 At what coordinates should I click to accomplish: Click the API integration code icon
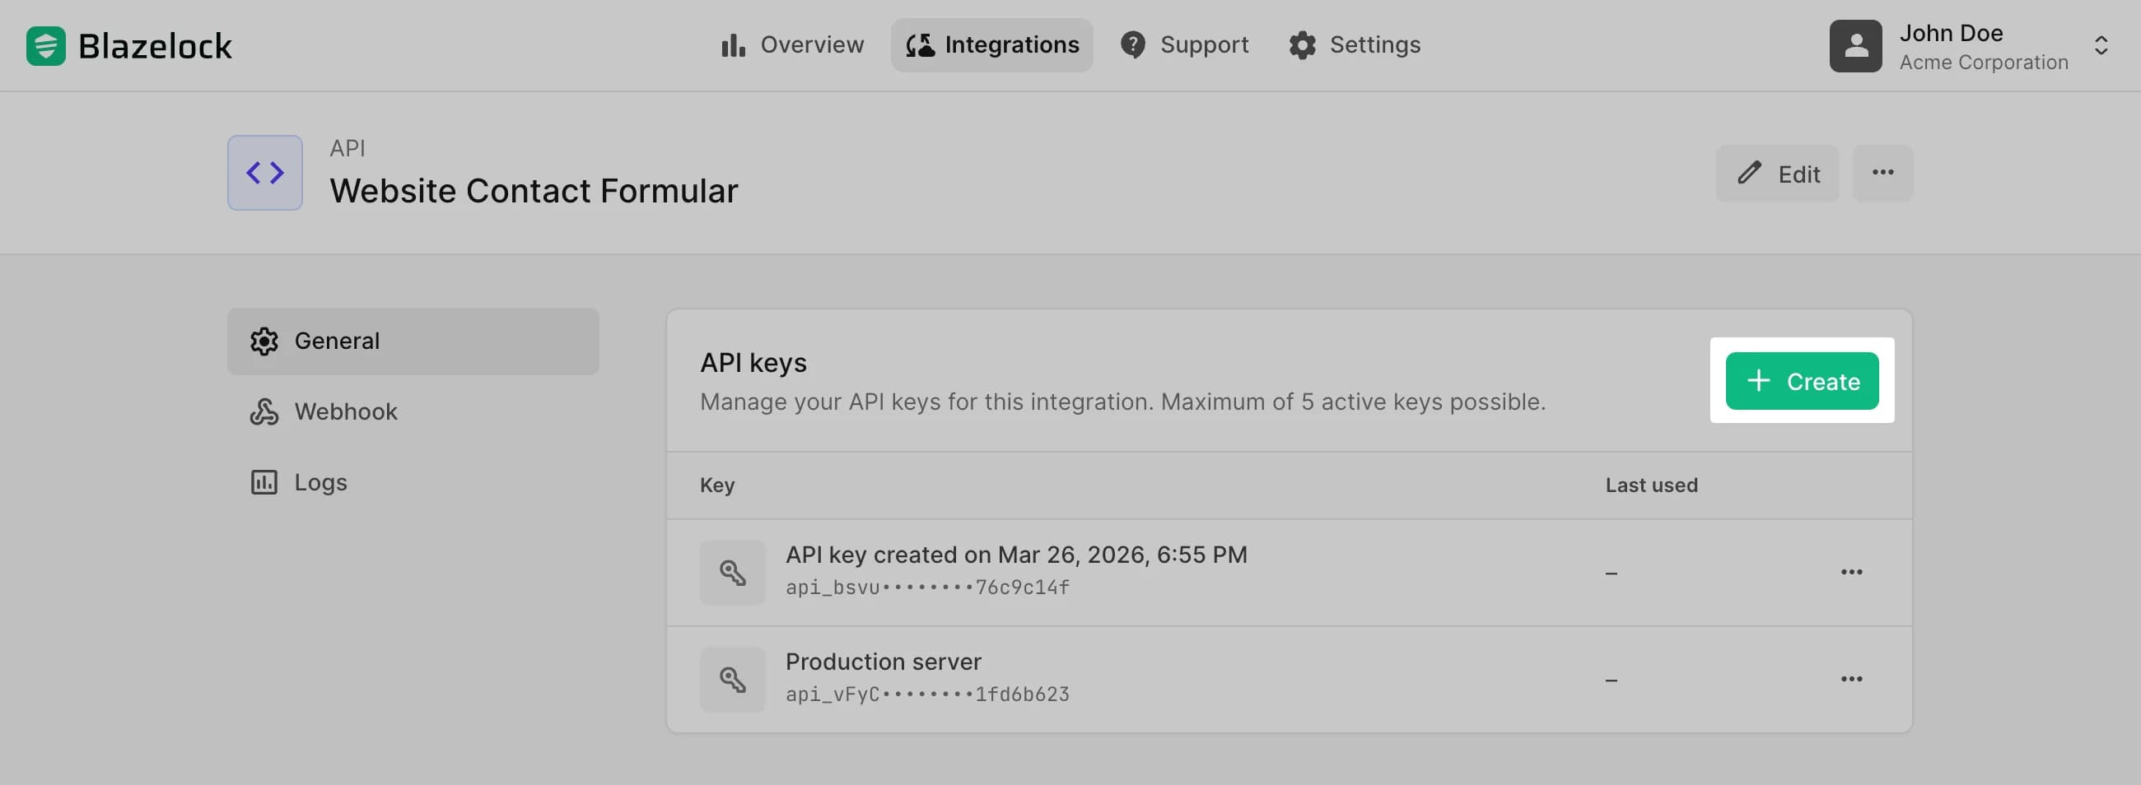point(264,172)
